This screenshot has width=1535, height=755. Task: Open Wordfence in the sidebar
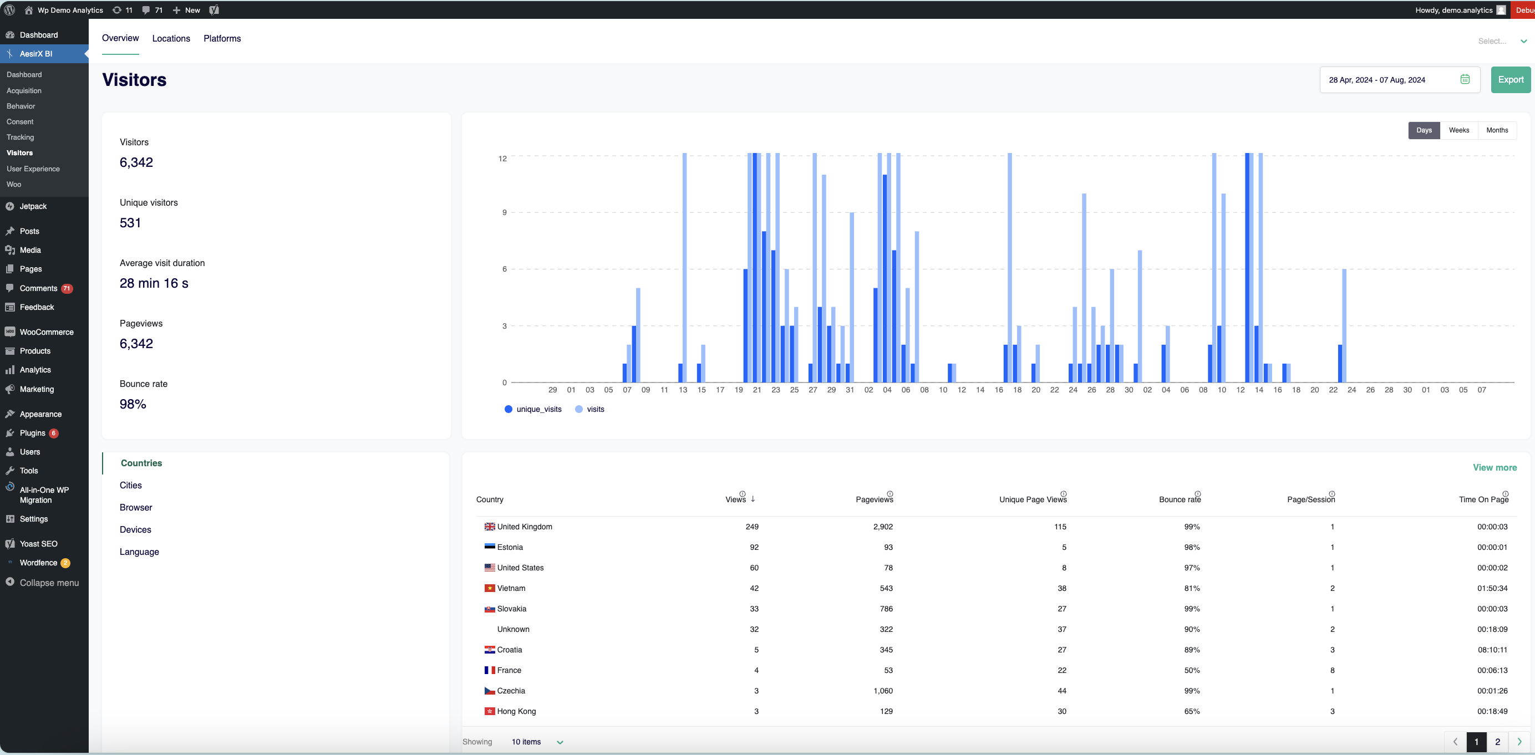coord(44,563)
